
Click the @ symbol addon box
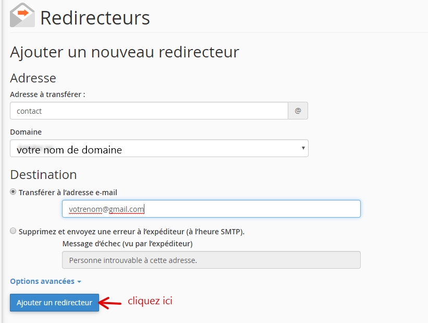pos(298,111)
